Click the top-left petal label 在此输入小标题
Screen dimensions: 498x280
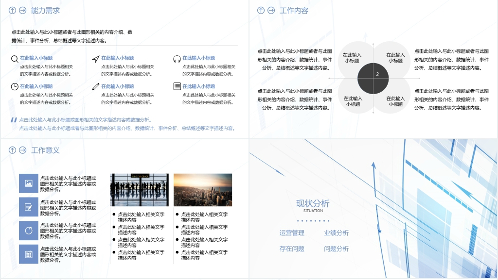point(352,58)
